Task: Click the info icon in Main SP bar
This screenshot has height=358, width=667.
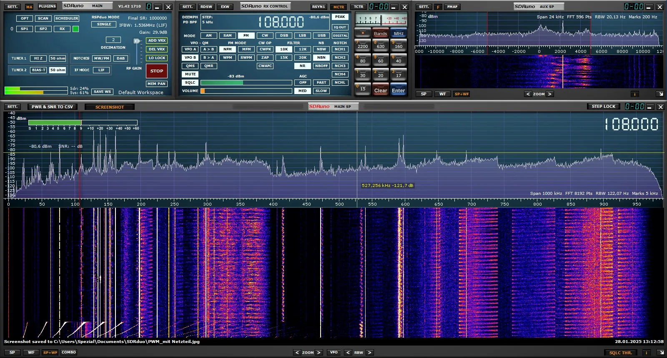Action: click(x=646, y=353)
